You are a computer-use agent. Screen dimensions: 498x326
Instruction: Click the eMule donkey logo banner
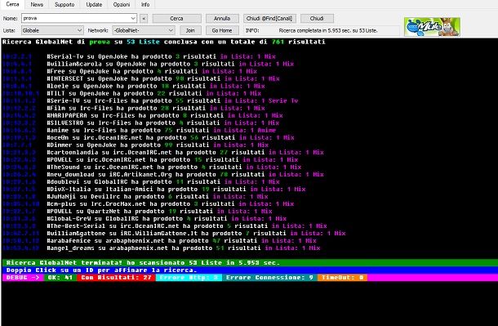pos(432,27)
